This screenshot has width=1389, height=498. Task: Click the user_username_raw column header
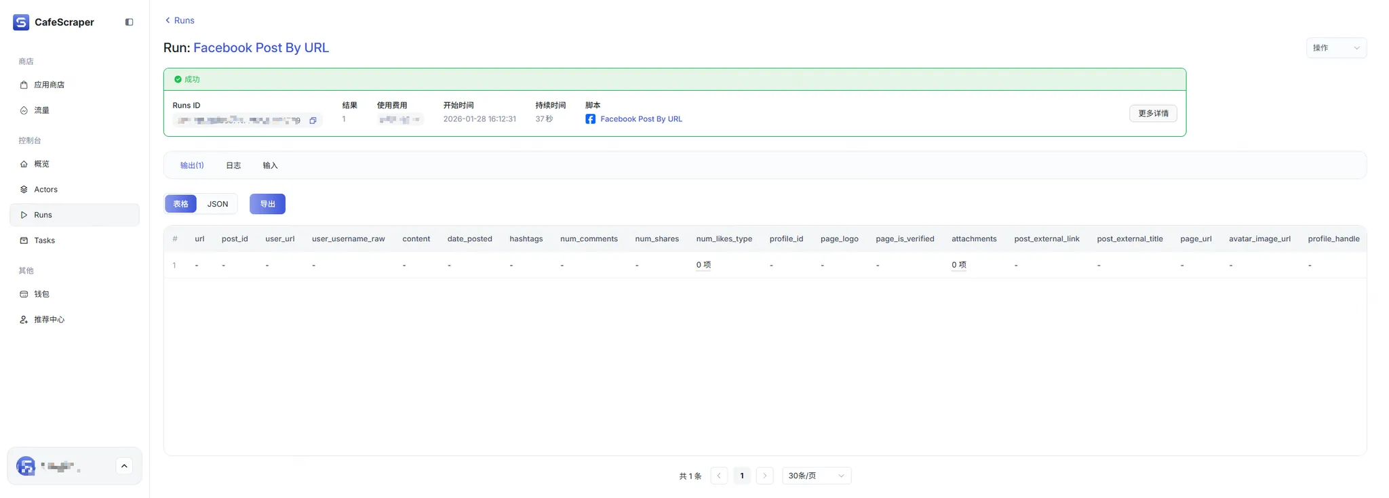[348, 239]
